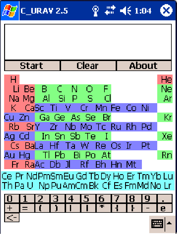Tap the speaker volume icon
Screen dimensions: 177x234
pyautogui.click(x=125, y=11)
